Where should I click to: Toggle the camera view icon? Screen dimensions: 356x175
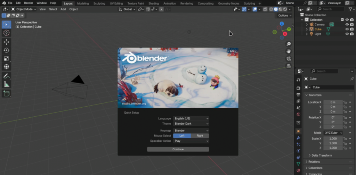click(289, 59)
